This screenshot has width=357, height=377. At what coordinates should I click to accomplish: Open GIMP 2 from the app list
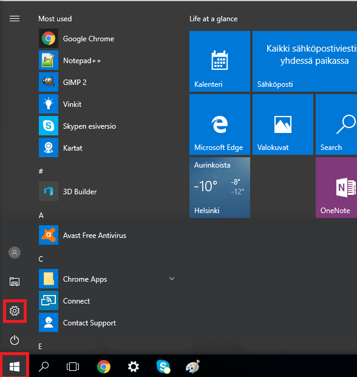point(107,82)
